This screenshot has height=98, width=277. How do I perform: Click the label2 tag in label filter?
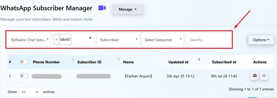tap(65, 39)
